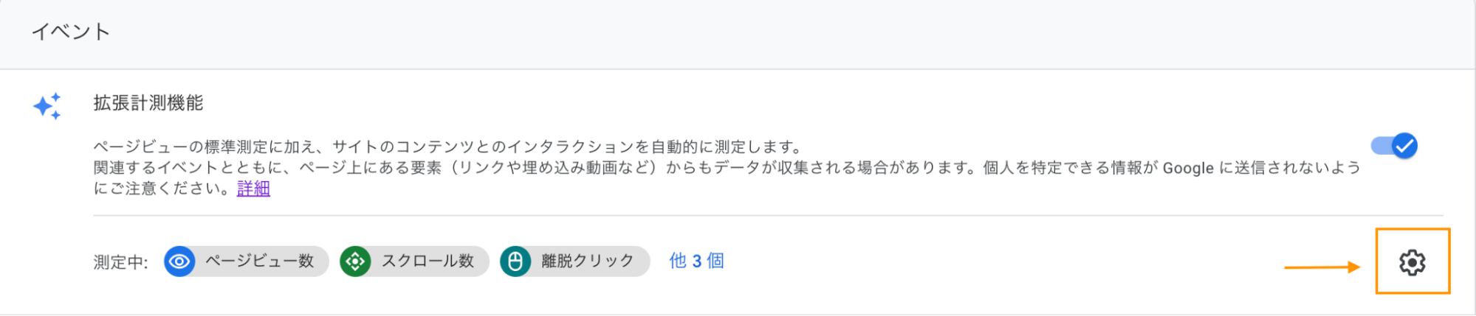The image size is (1476, 316).
Task: Click the word Google in the description
Action: tap(1188, 168)
